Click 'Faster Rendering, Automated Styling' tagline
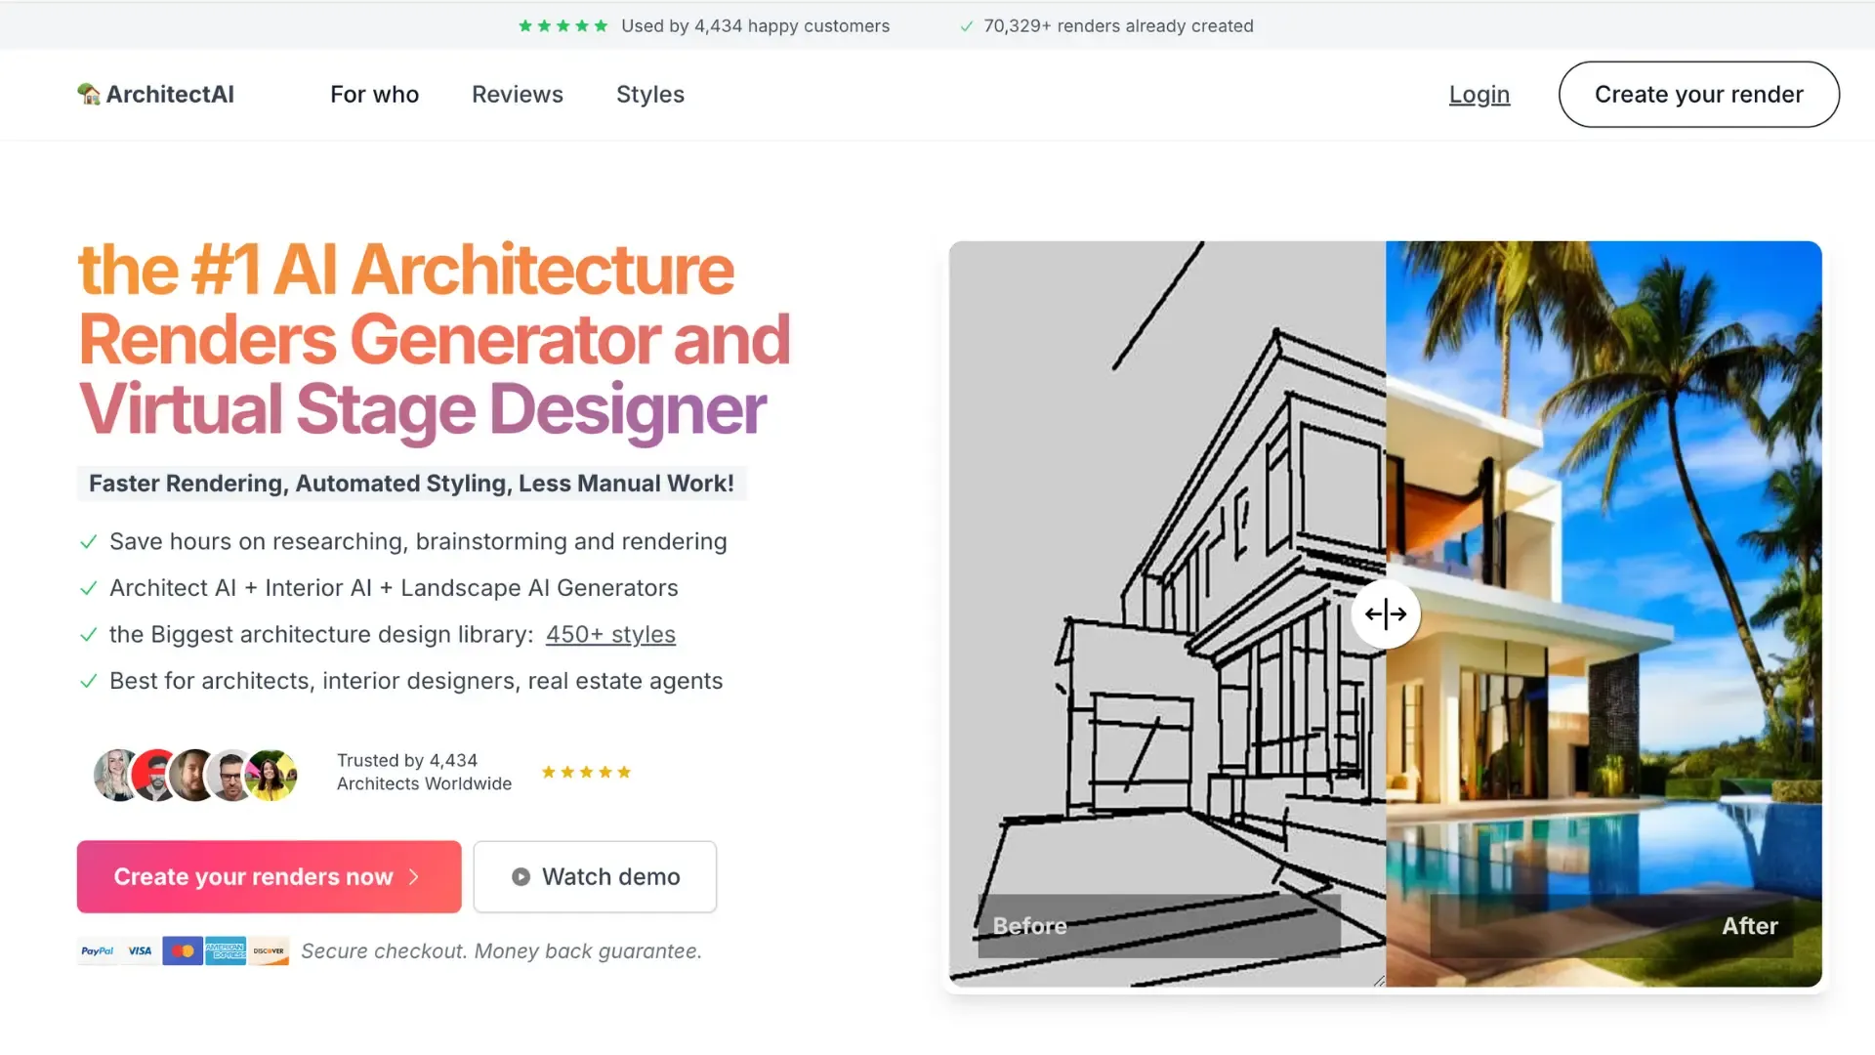 411,484
